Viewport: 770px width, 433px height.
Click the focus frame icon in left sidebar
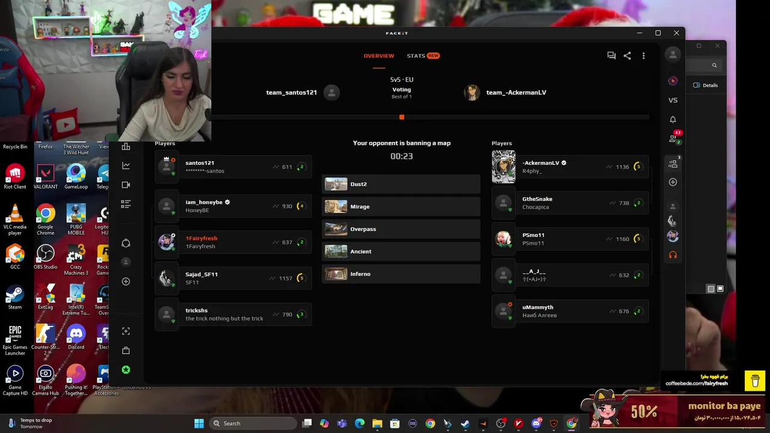coord(126,331)
